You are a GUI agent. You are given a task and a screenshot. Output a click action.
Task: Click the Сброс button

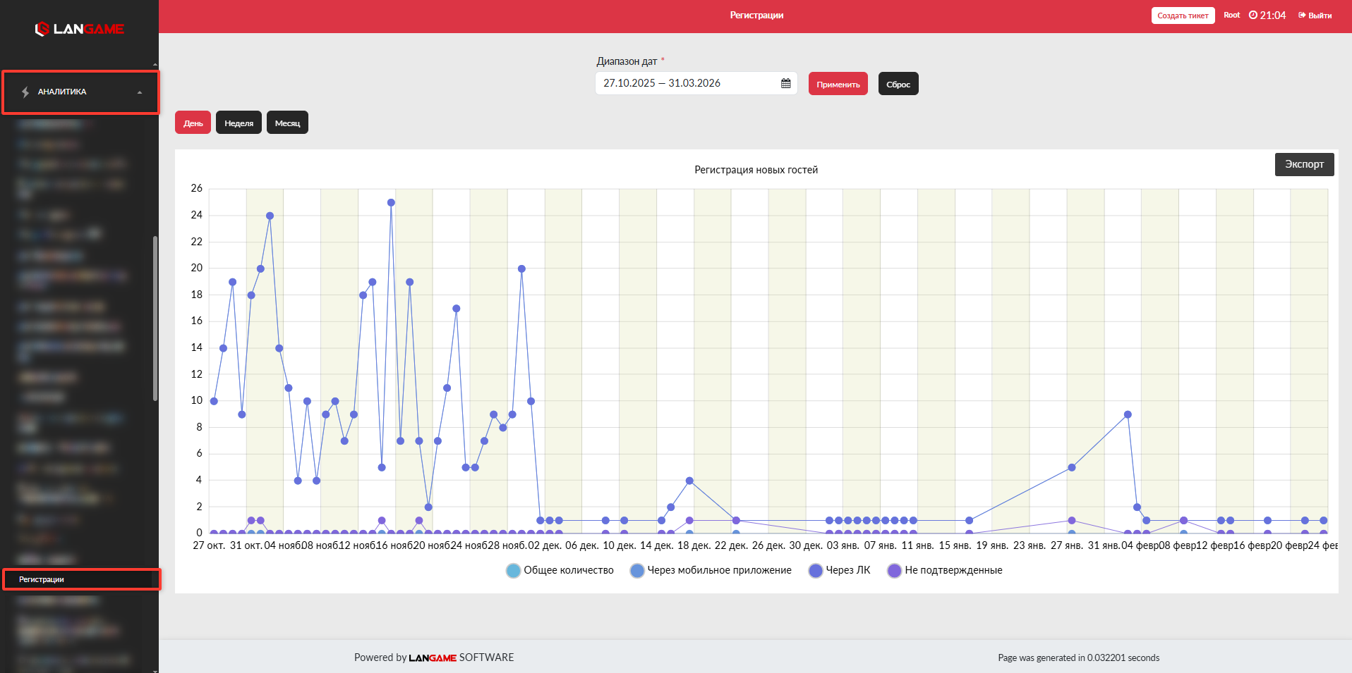click(x=898, y=84)
